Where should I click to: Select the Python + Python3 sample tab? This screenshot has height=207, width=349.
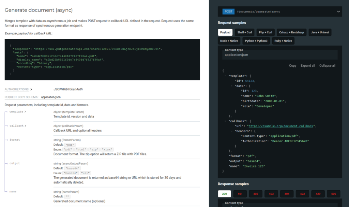[x=256, y=41]
